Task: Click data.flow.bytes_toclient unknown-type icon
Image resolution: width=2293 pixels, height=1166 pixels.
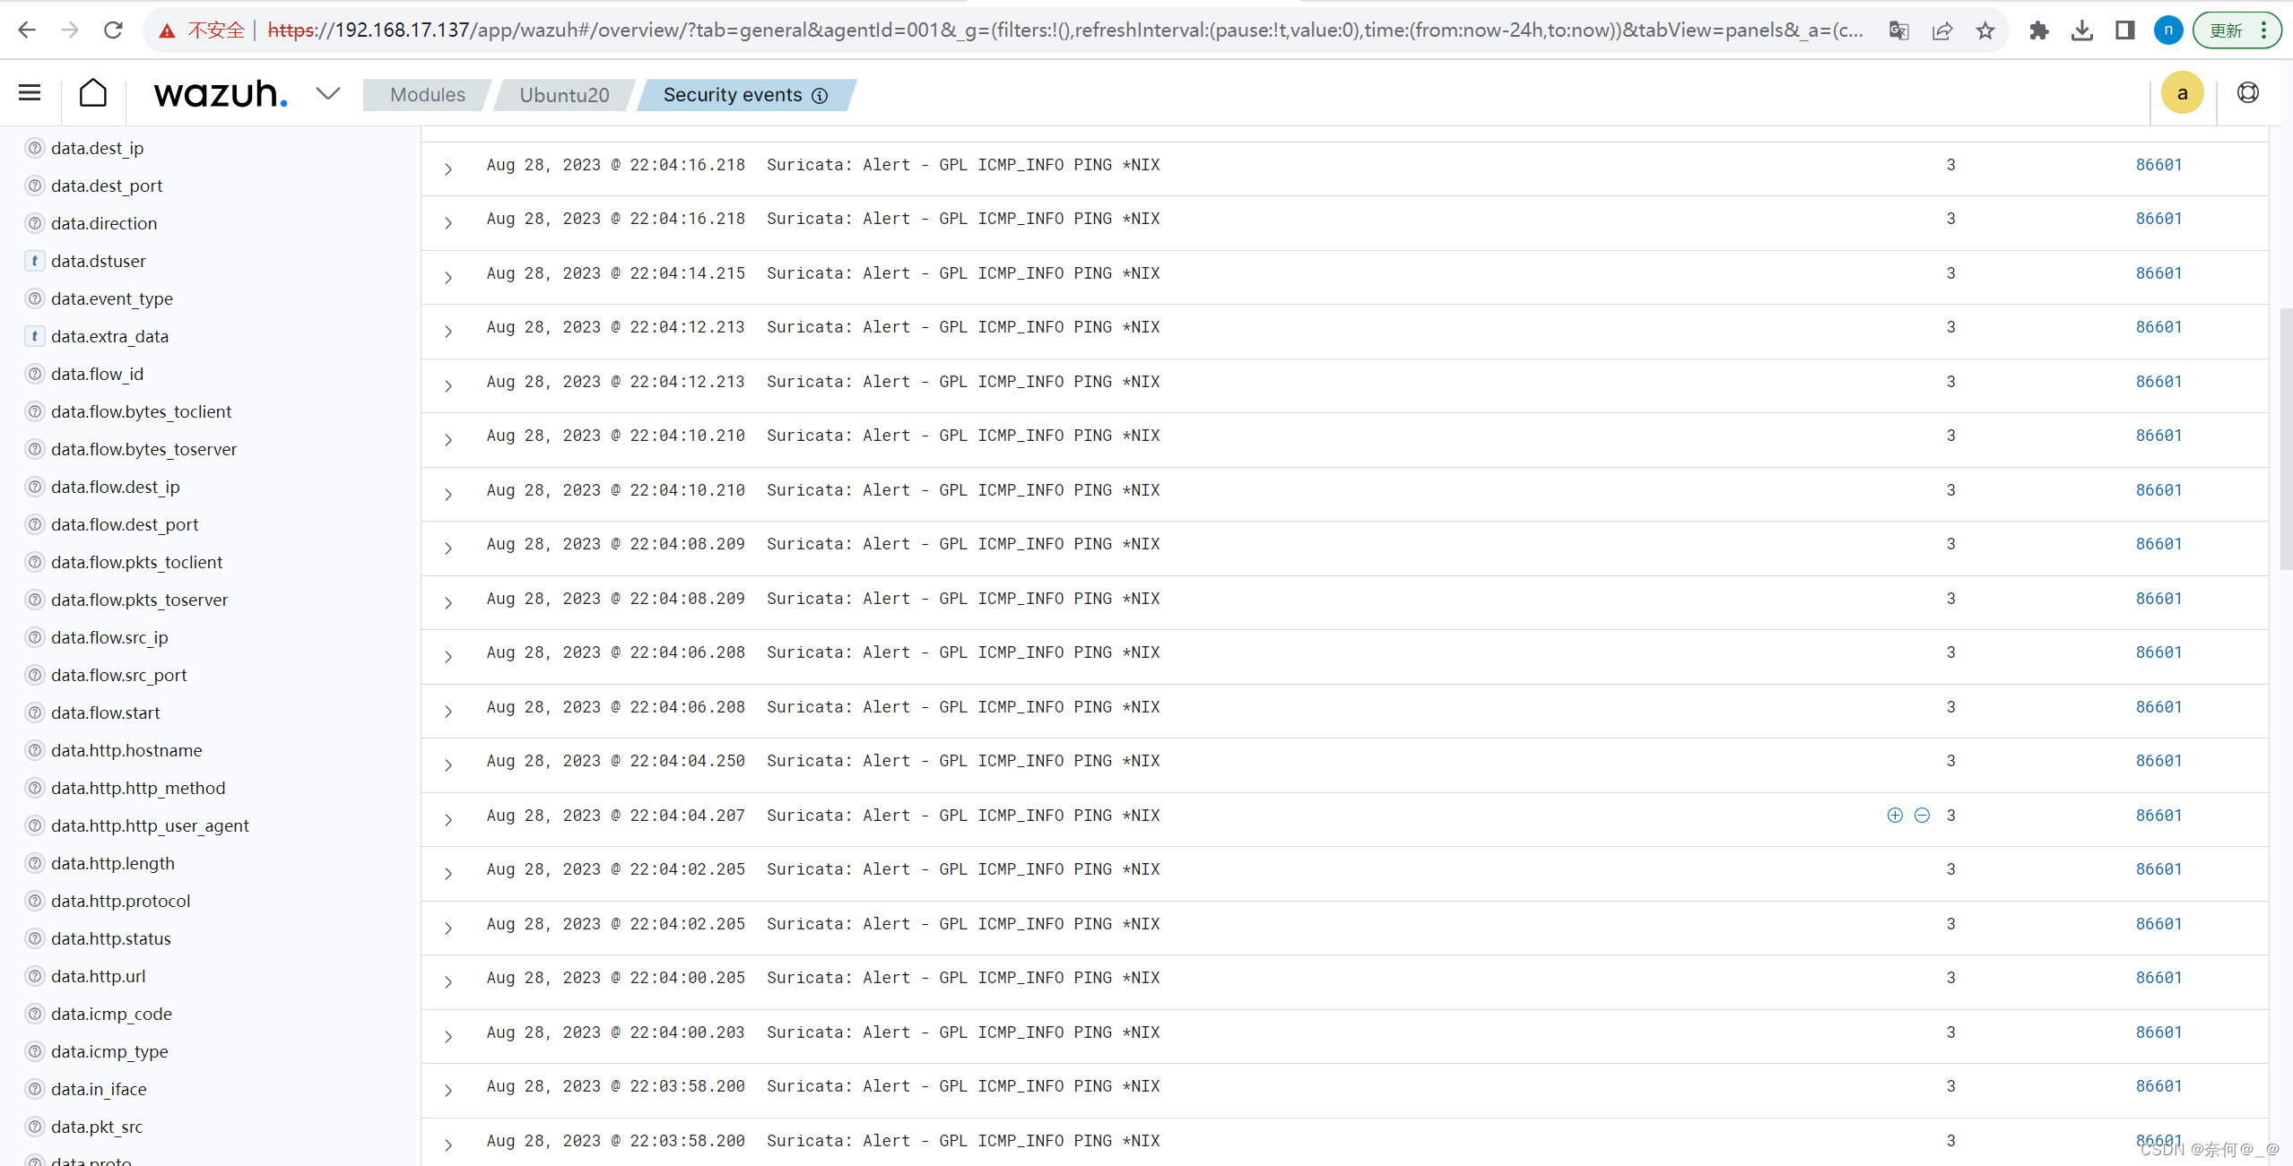Action: (x=34, y=411)
